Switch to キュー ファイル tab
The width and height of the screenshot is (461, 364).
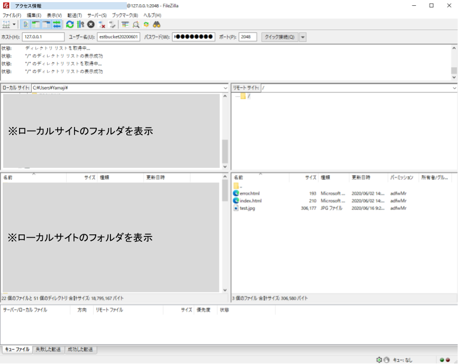click(x=17, y=349)
